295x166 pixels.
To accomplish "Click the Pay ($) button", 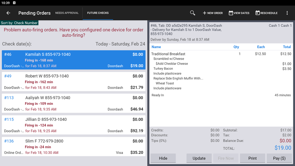I will [279, 158].
